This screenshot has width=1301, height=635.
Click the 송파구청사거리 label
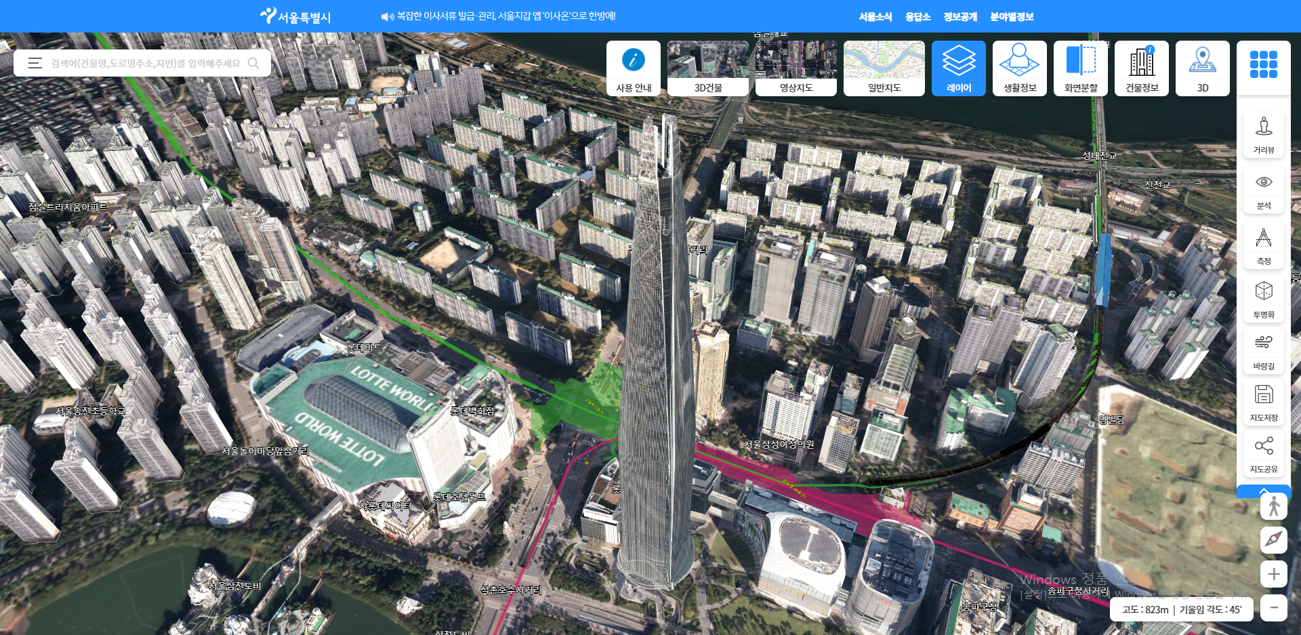tap(1079, 592)
